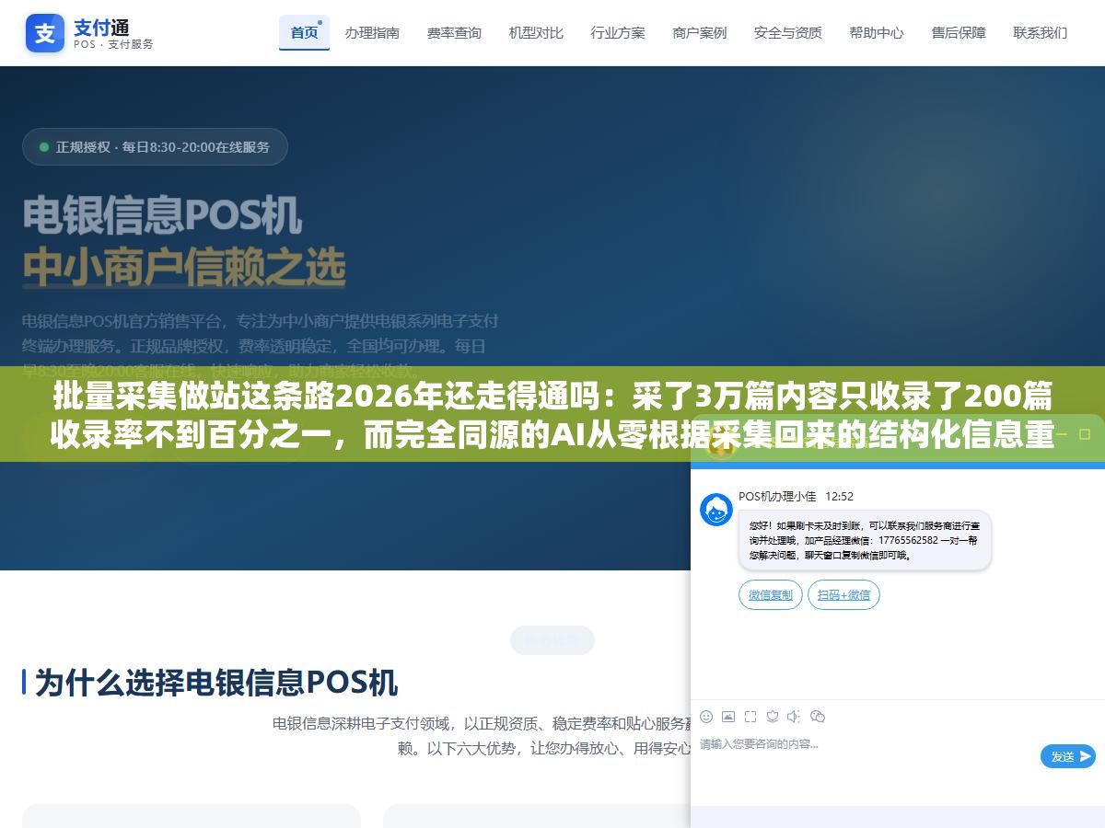
Task: Open the 安全与资质 menu item
Action: 788,32
